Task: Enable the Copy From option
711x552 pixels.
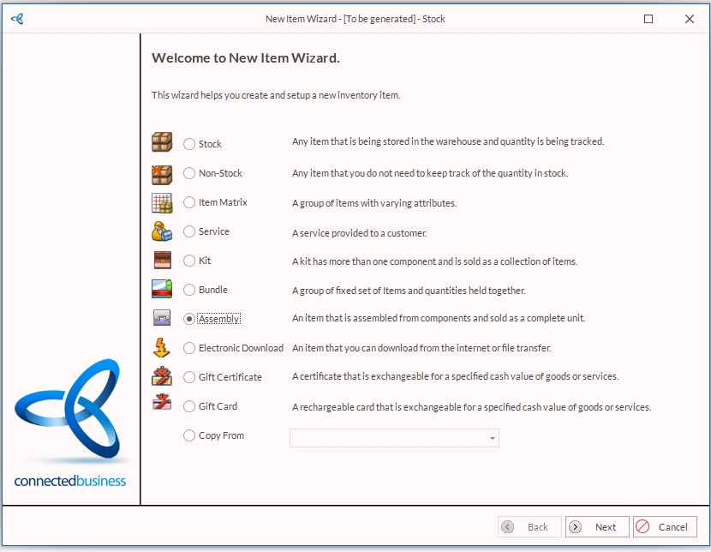Action: (x=189, y=435)
